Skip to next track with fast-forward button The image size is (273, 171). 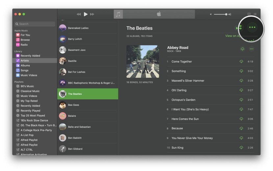[92, 14]
